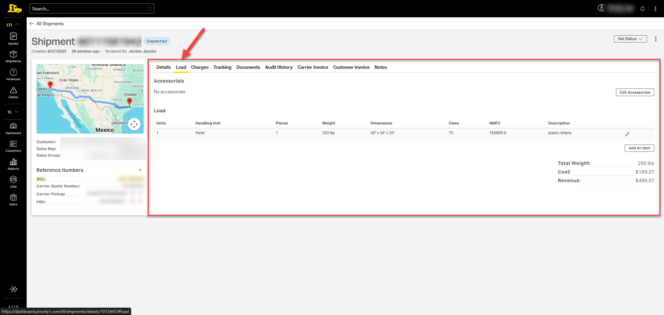Image resolution: width=664 pixels, height=315 pixels.
Task: Click the Edit Accessorials button
Action: click(x=635, y=92)
